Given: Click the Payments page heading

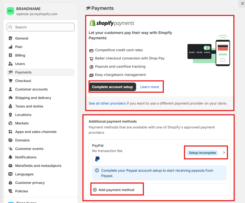Looking at the screenshot, I should pos(102,8).
